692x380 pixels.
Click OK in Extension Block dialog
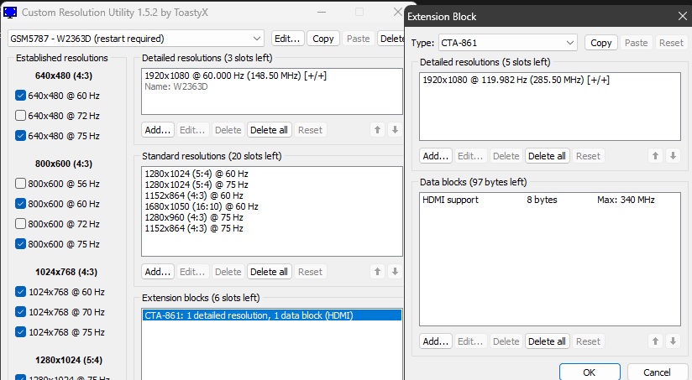coord(589,372)
